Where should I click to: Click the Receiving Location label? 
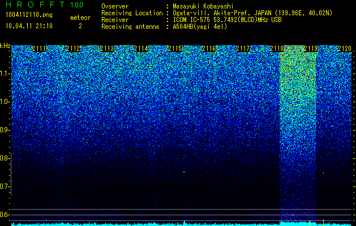132,13
